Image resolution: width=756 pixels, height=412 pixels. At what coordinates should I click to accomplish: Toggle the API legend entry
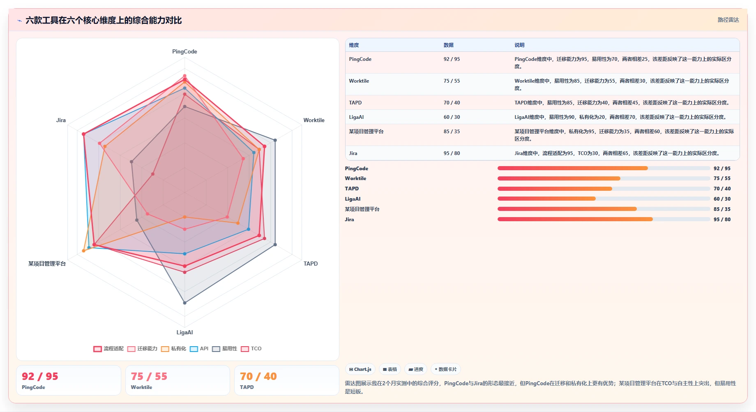199,349
